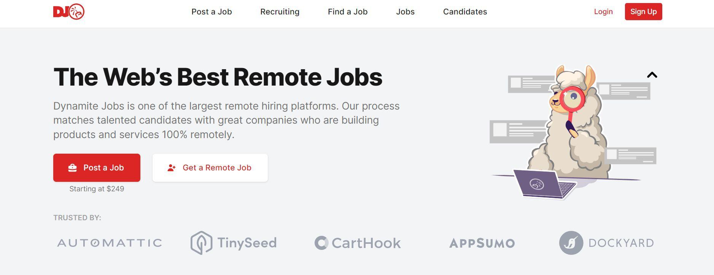714x275 pixels.
Task: Click the llama's red magnifying glass
Action: point(572,100)
